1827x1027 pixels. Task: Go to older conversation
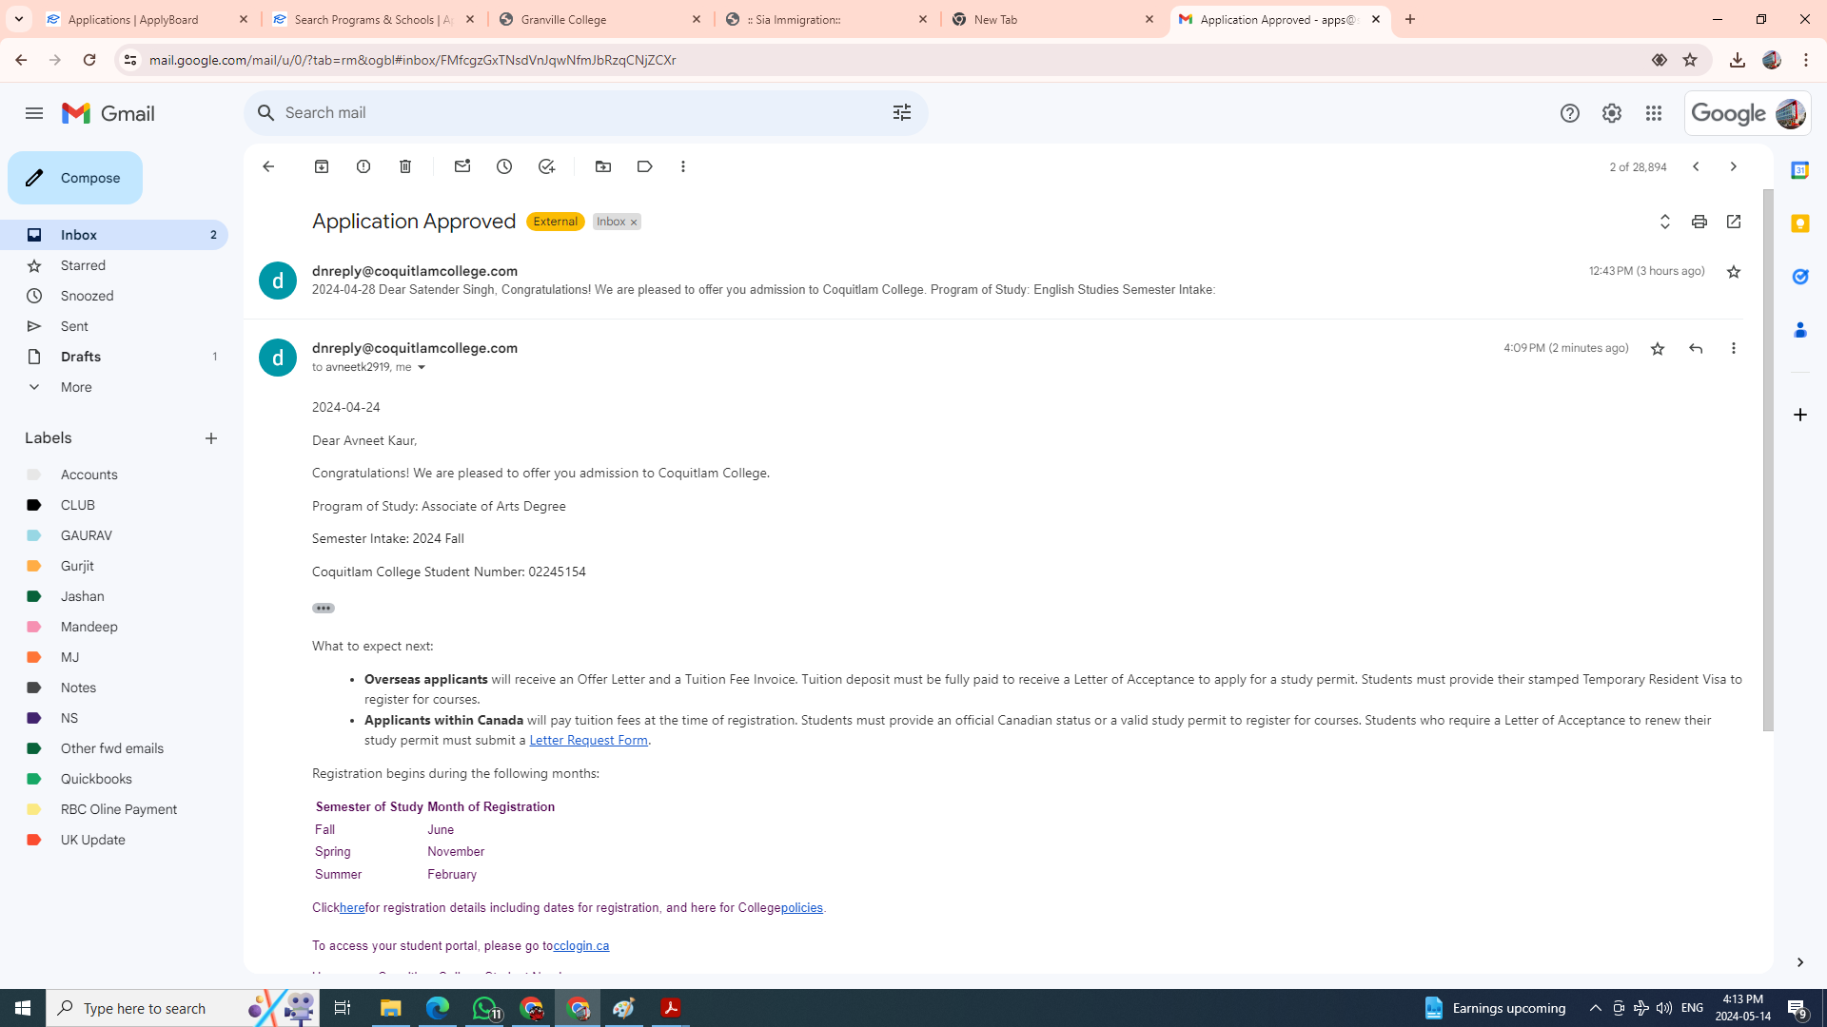pyautogui.click(x=1734, y=166)
